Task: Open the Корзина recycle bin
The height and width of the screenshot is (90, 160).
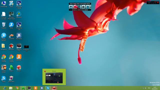Action: pyautogui.click(x=4, y=25)
